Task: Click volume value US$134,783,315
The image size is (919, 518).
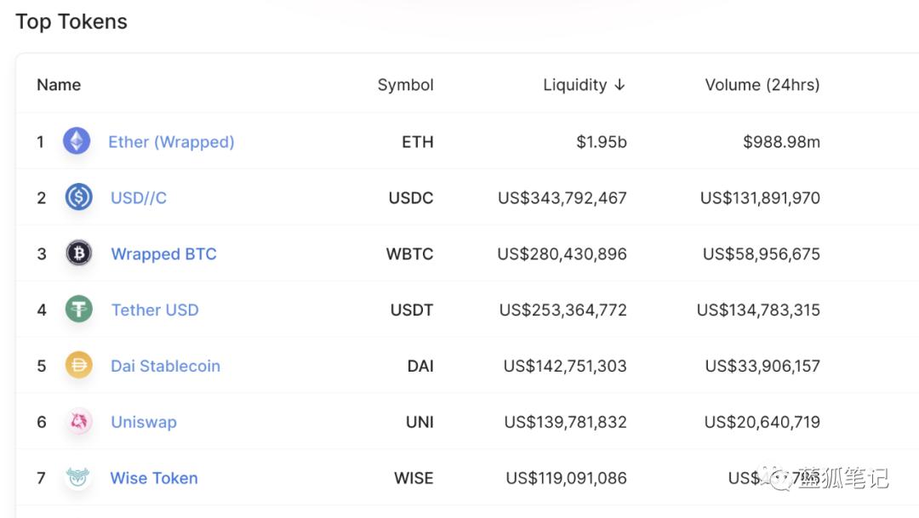Action: [758, 310]
